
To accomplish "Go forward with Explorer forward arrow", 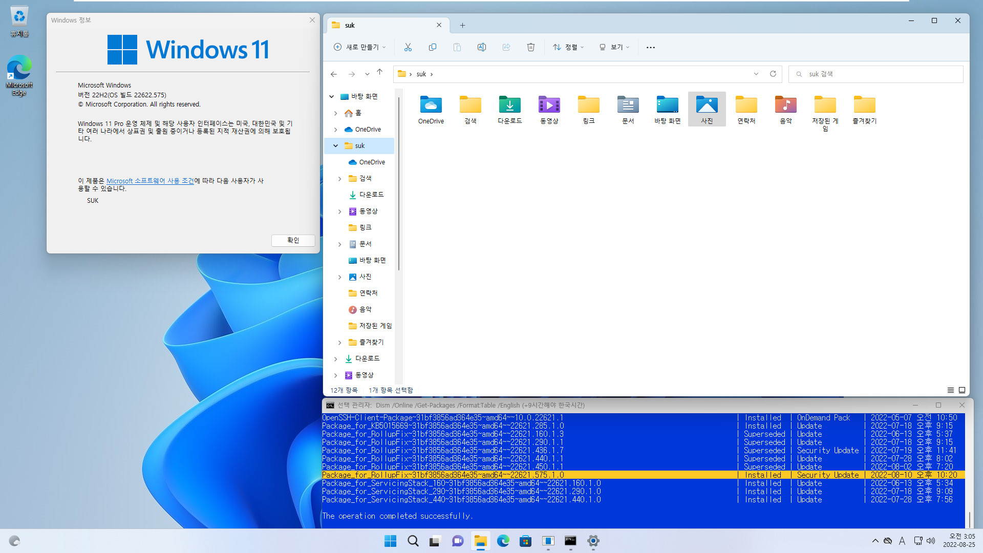I will 351,74.
